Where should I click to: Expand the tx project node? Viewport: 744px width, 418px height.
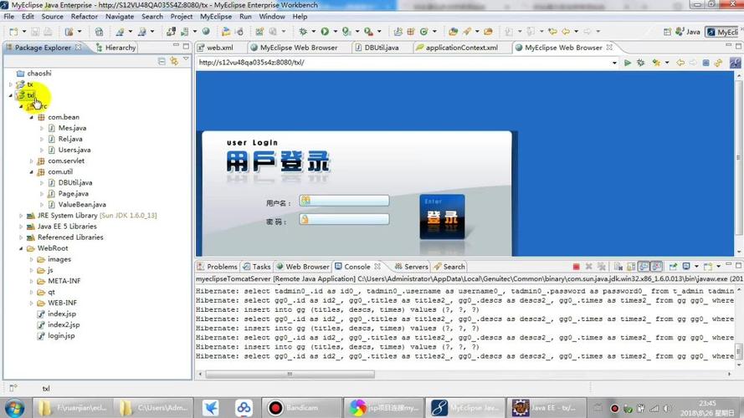pyautogui.click(x=10, y=84)
